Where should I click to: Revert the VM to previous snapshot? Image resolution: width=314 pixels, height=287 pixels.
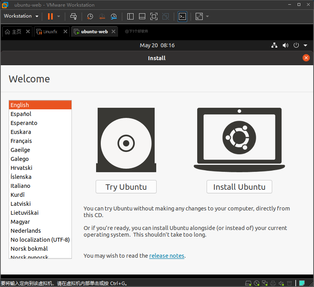click(102, 16)
